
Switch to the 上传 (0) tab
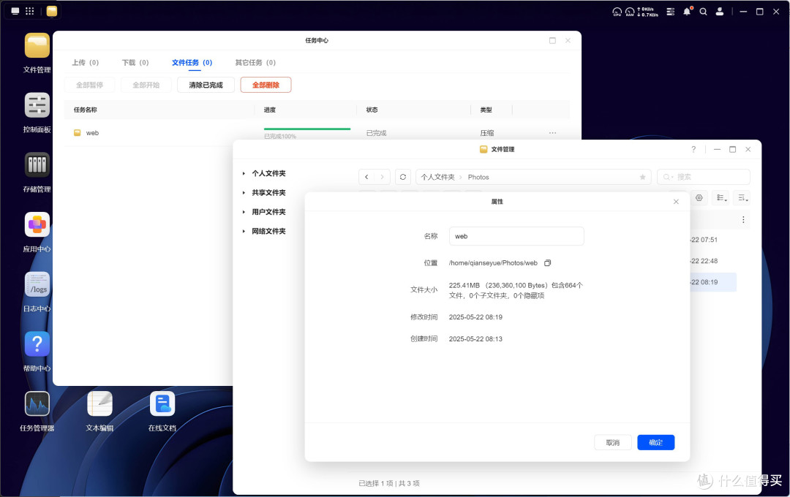coord(85,62)
